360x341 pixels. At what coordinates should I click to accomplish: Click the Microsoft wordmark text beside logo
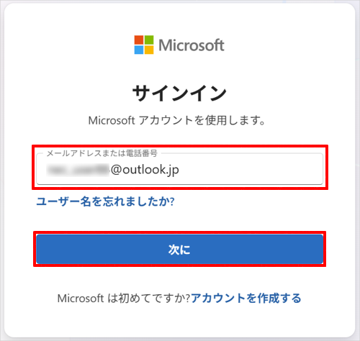coord(192,45)
